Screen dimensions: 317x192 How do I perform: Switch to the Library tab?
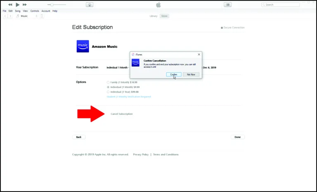tap(154, 16)
